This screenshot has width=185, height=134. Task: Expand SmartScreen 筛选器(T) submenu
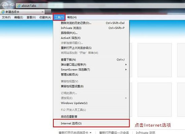pos(91,70)
